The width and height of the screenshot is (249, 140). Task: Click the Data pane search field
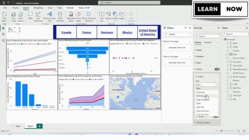pos(235,34)
